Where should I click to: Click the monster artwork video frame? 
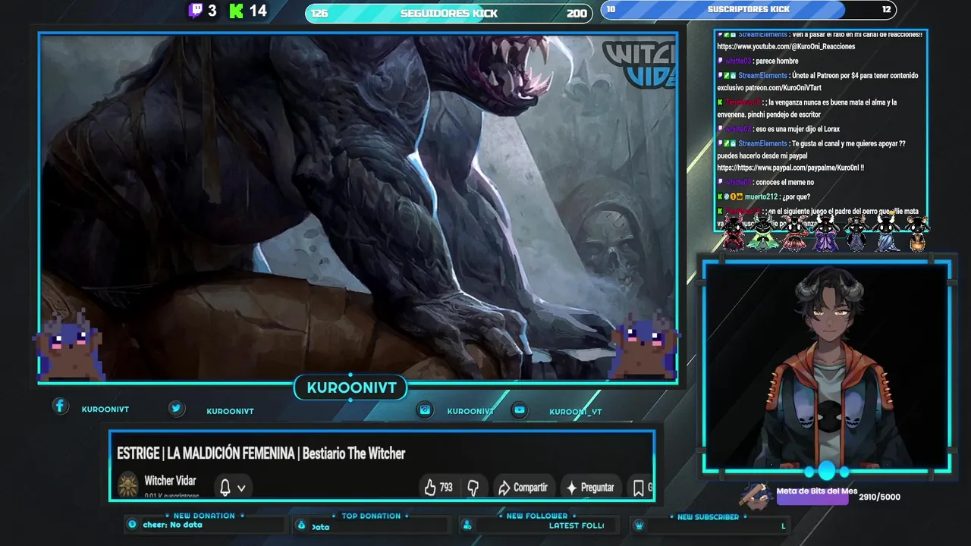click(x=358, y=208)
